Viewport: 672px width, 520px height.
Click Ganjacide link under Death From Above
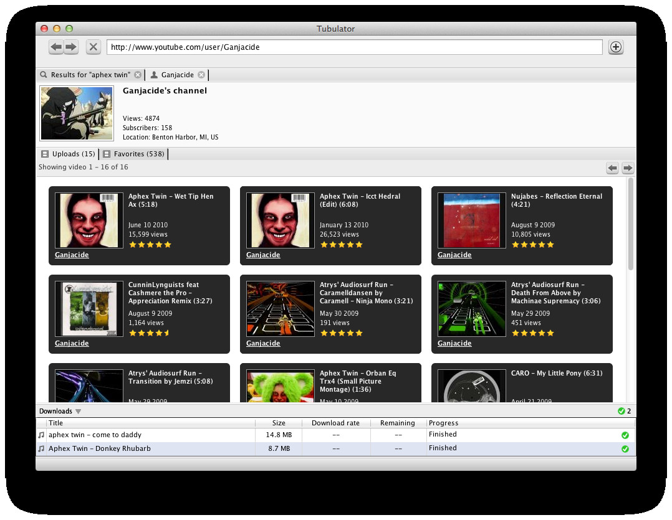tap(454, 343)
